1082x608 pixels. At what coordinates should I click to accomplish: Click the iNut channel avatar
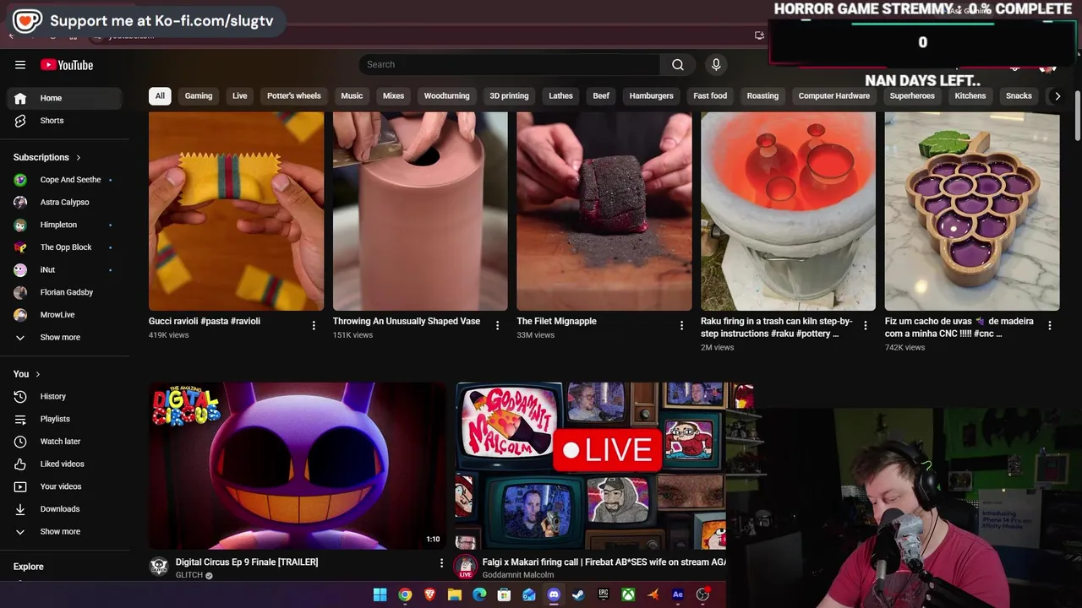click(20, 270)
